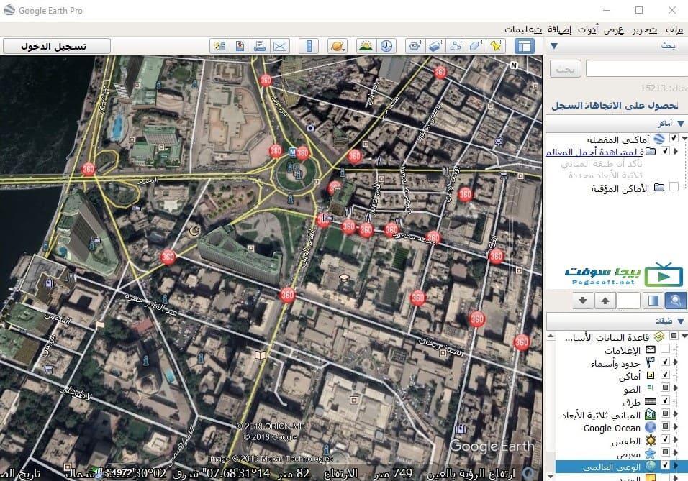Open the عرض view menu
Image resolution: width=688 pixels, height=481 pixels.
pyautogui.click(x=613, y=29)
